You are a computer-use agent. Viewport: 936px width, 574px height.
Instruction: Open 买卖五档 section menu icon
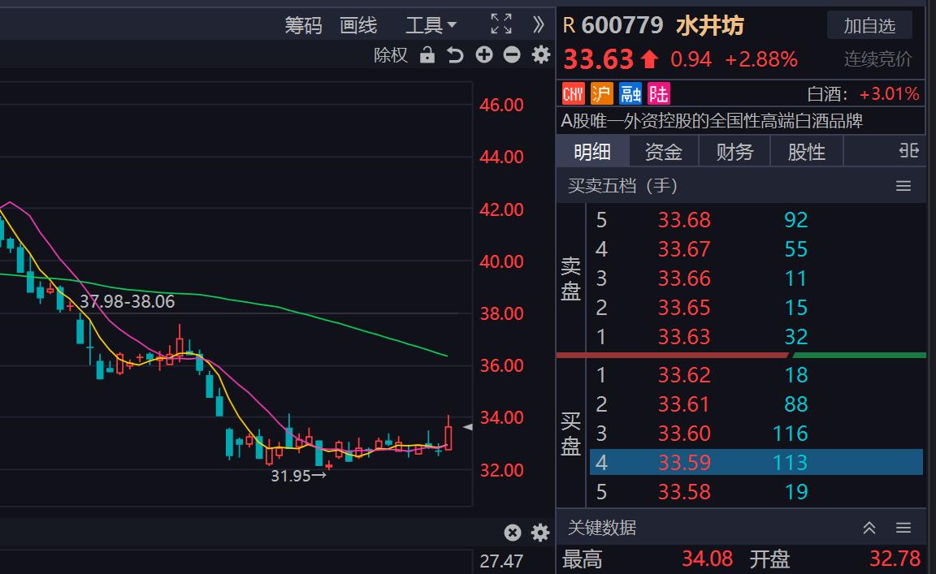[903, 186]
